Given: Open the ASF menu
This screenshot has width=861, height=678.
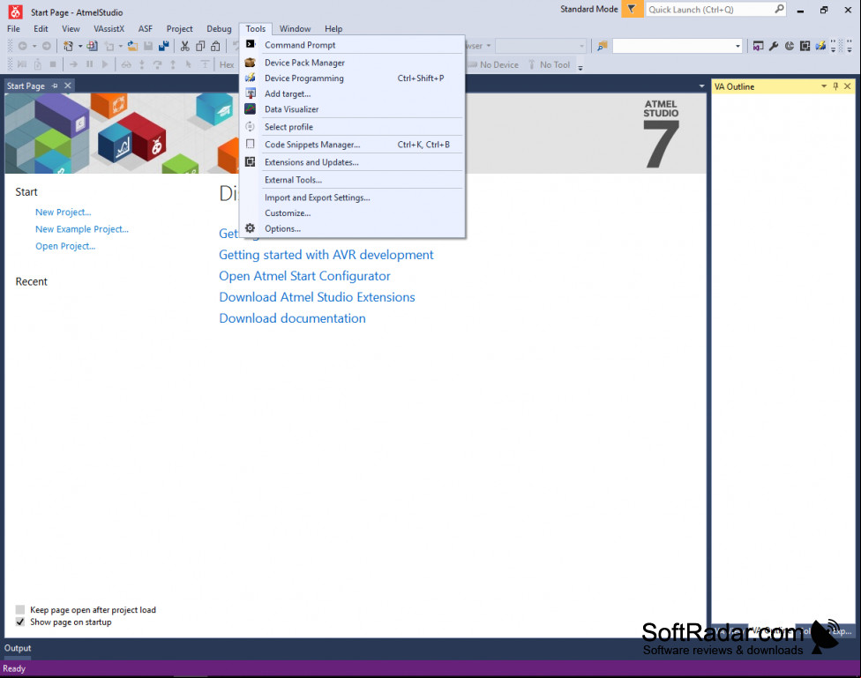Looking at the screenshot, I should coord(146,28).
